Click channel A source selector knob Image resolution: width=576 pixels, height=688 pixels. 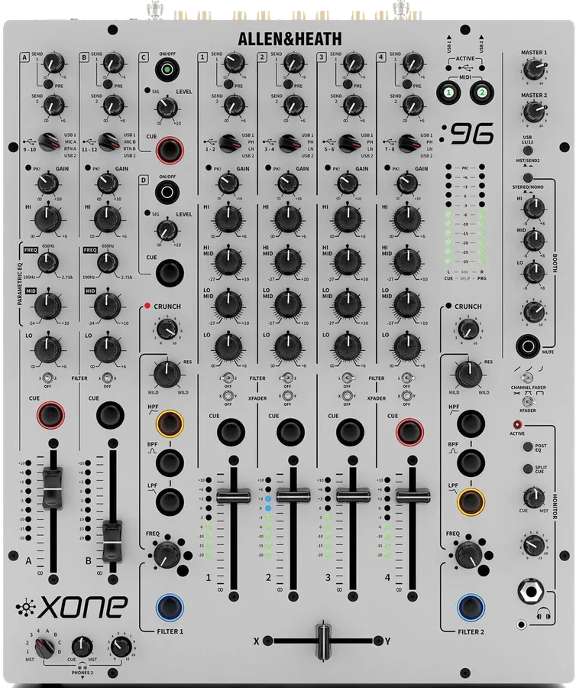[x=49, y=142]
